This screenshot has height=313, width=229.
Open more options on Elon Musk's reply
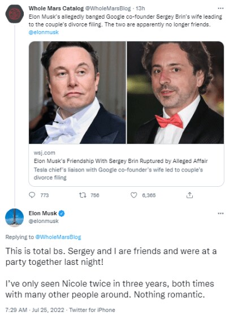coord(221,213)
